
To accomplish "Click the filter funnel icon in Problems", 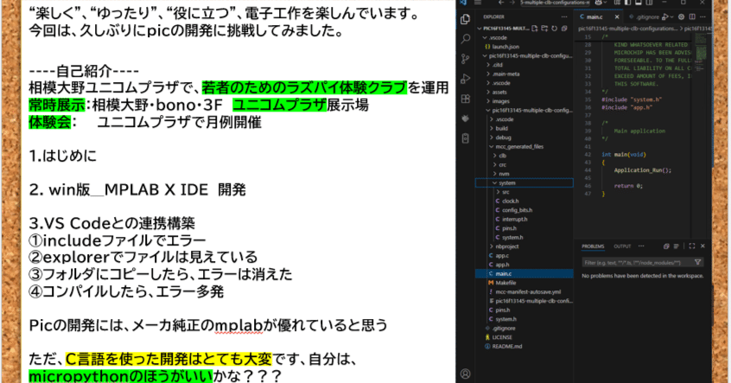I will (697, 262).
